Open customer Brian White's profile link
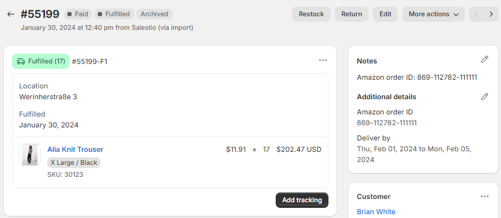 click(x=376, y=211)
